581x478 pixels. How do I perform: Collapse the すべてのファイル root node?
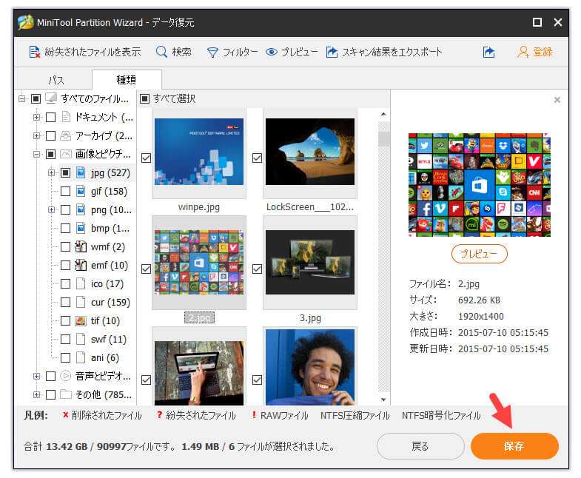(22, 98)
